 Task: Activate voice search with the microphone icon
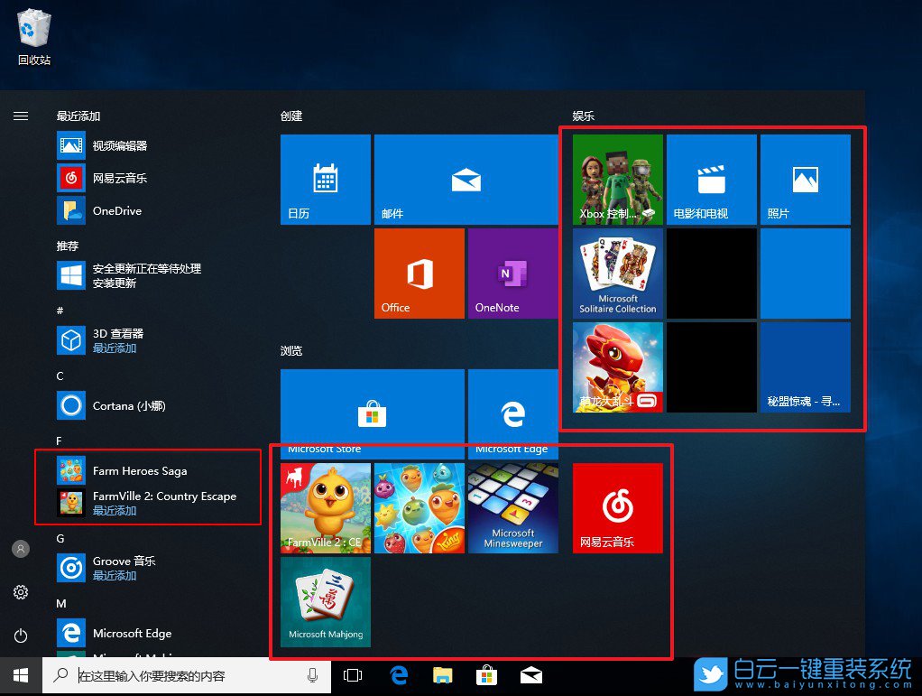point(309,675)
